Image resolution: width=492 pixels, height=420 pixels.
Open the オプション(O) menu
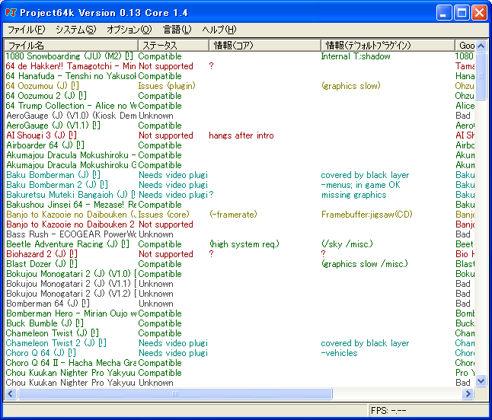point(129,30)
